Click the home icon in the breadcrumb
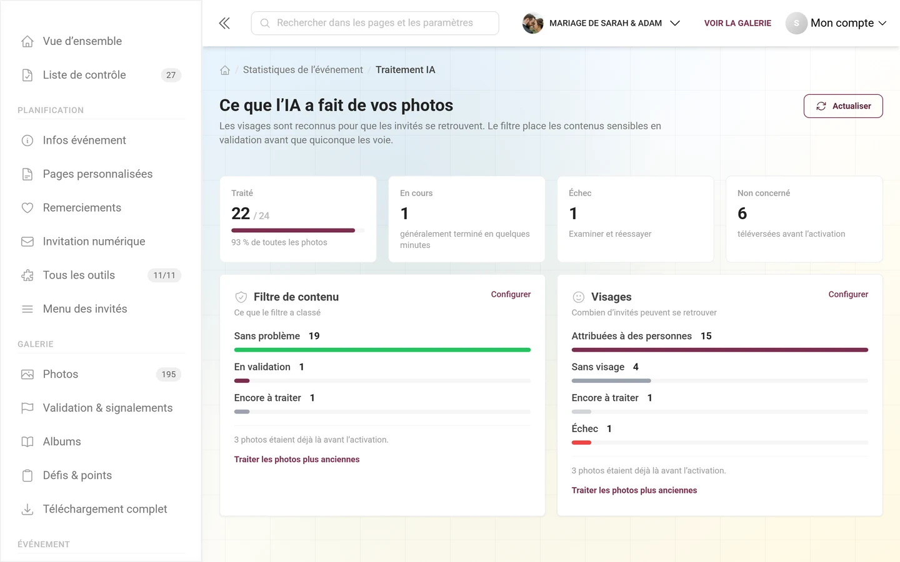The height and width of the screenshot is (562, 900). click(x=225, y=70)
